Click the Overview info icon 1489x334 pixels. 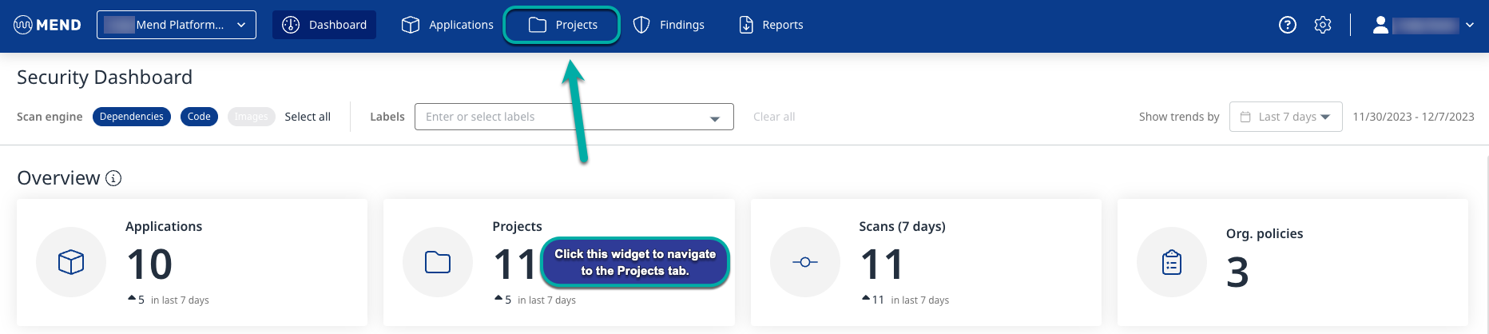[113, 178]
